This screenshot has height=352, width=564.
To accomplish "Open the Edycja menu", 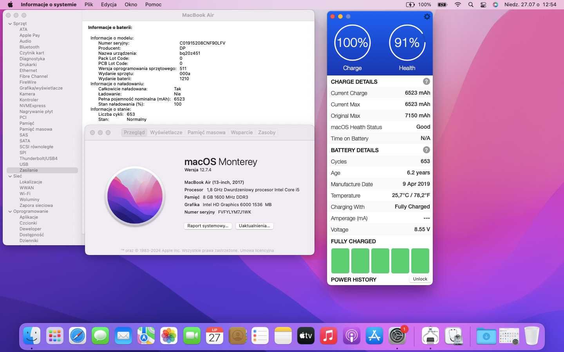I will click(109, 5).
